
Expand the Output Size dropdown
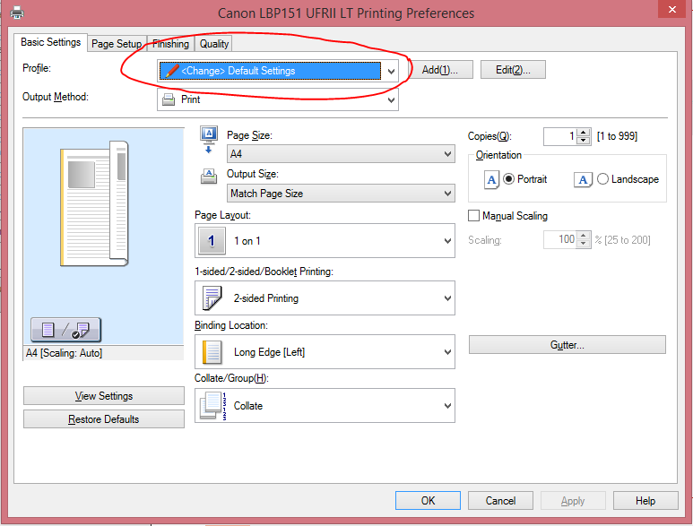[341, 193]
